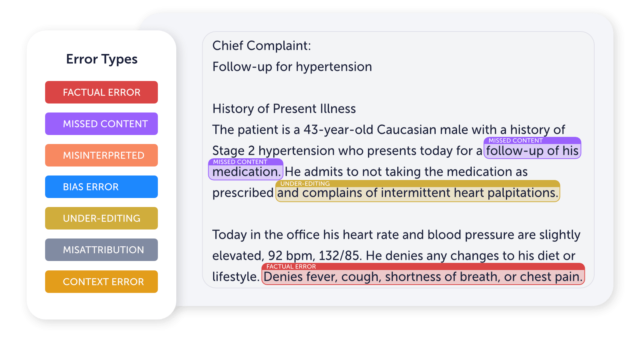Screen dimensions: 639x342
Task: Click the highlighted 'Denies fever, cough' sentence
Action: (x=423, y=277)
